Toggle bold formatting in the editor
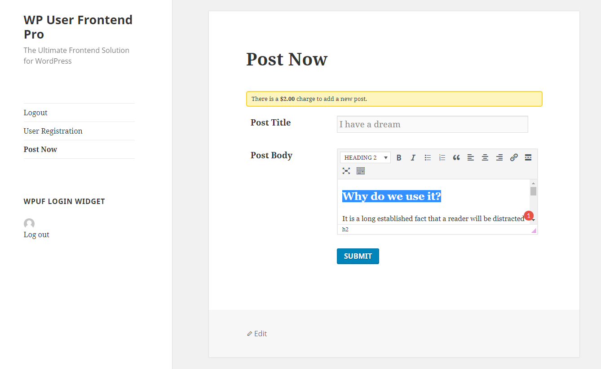Image resolution: width=601 pixels, height=369 pixels. 399,157
